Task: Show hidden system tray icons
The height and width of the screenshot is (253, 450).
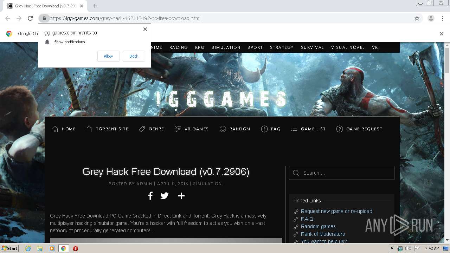Action: pyautogui.click(x=392, y=248)
